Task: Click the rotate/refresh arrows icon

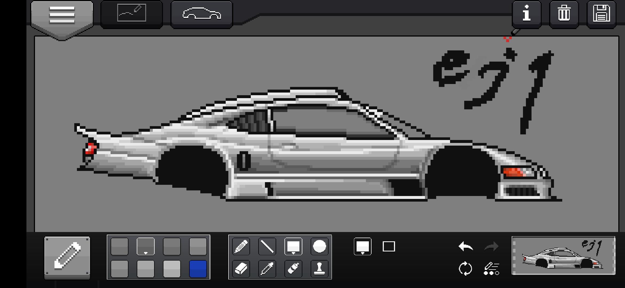Action: [x=465, y=269]
